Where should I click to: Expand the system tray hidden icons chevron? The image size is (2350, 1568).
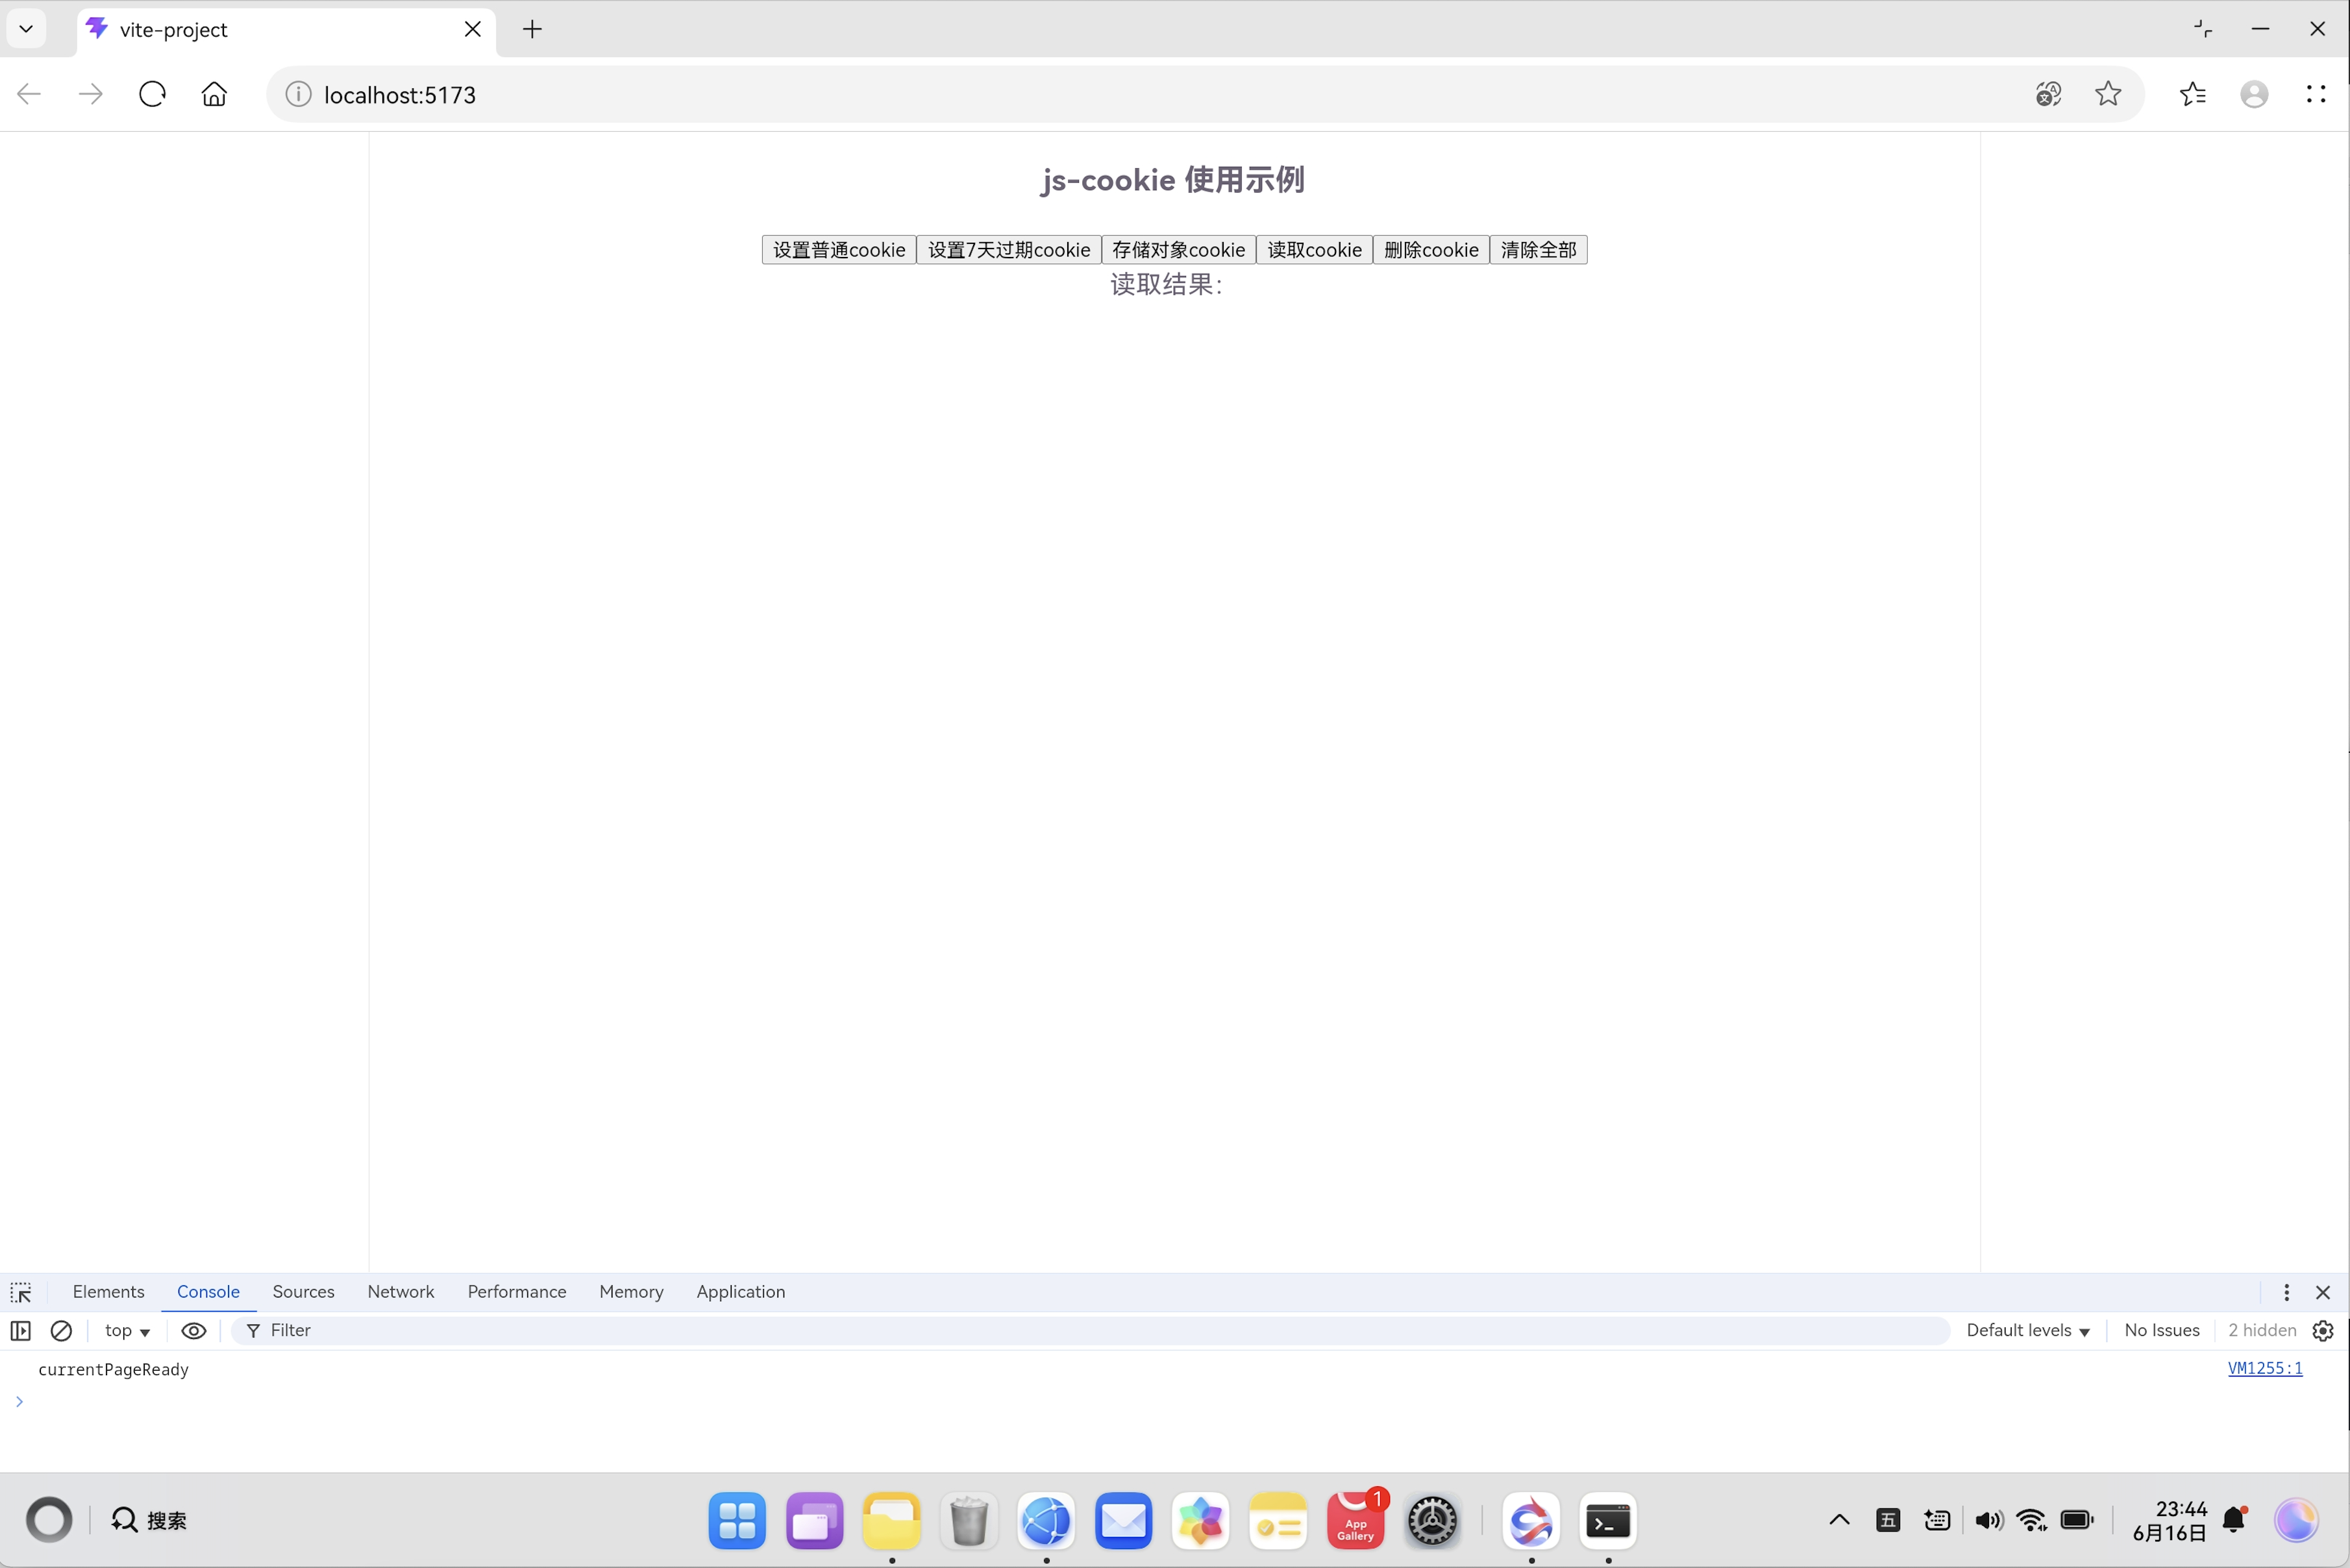[1839, 1520]
